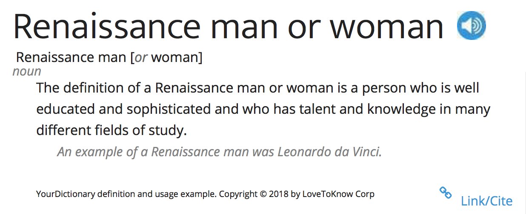Click the word 'knowledge' in the definition
The width and height of the screenshot is (526, 214).
[x=400, y=109]
